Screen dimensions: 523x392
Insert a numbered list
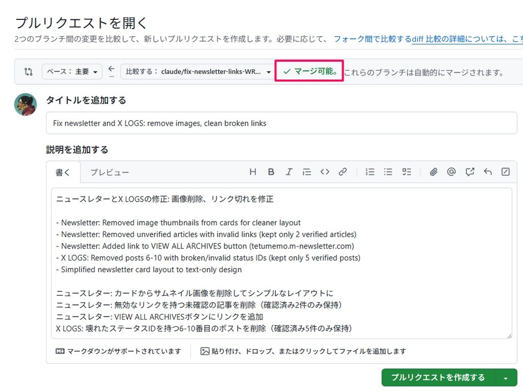click(x=370, y=172)
